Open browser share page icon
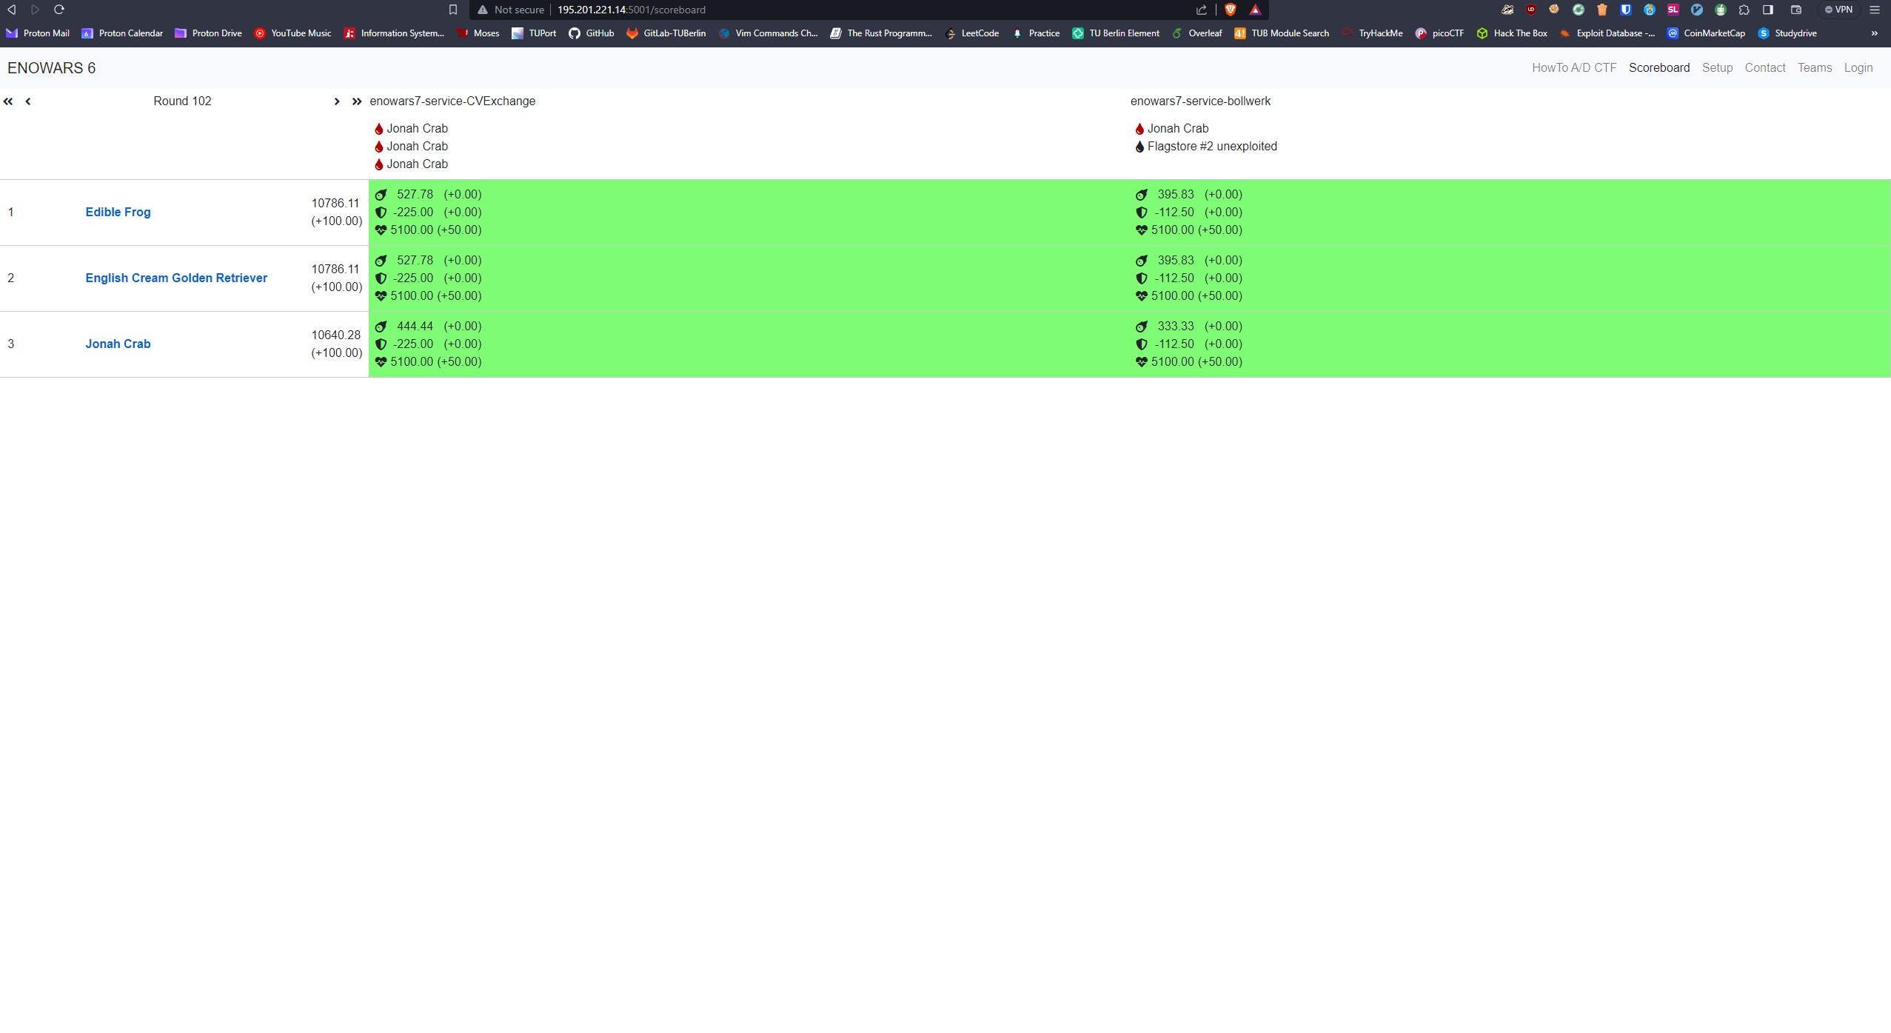This screenshot has width=1891, height=1033. point(1201,10)
